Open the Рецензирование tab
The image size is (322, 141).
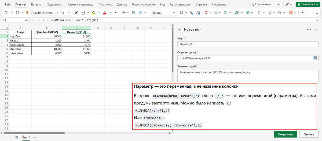coord(144,4)
